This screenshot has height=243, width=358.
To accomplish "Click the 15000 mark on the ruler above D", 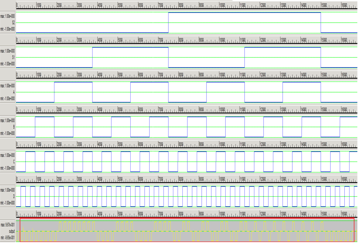I will pyautogui.click(x=324, y=179).
